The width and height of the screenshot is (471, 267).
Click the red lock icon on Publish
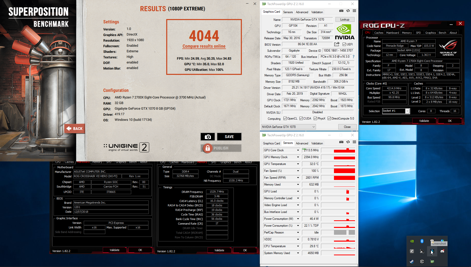coord(208,148)
